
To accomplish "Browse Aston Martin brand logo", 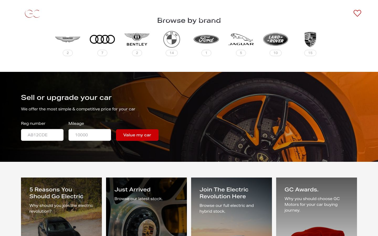I will tap(68, 39).
